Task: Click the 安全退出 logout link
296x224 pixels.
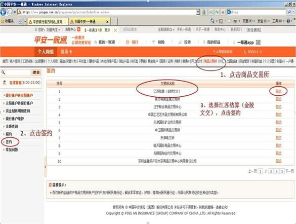Action: coord(253,30)
